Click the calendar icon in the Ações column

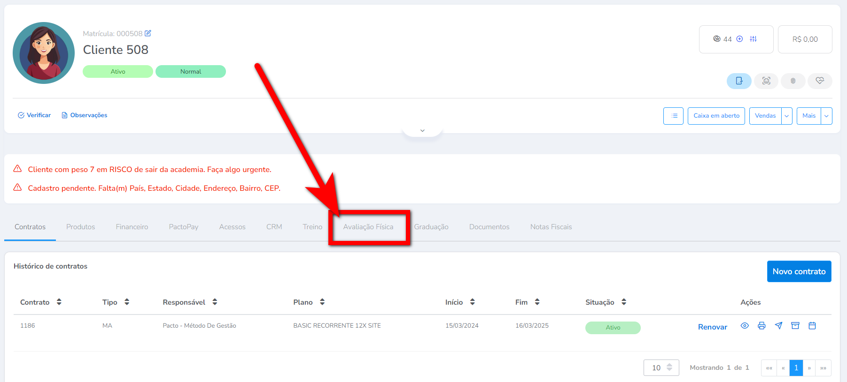click(812, 326)
